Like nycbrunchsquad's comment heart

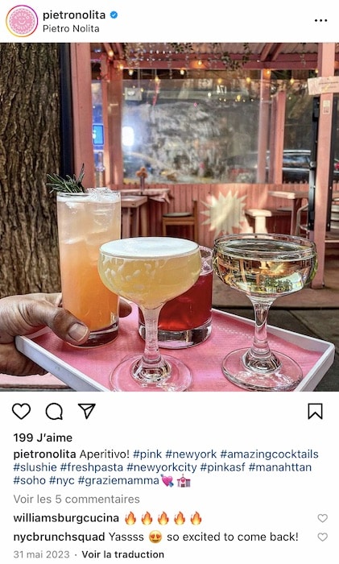click(322, 537)
